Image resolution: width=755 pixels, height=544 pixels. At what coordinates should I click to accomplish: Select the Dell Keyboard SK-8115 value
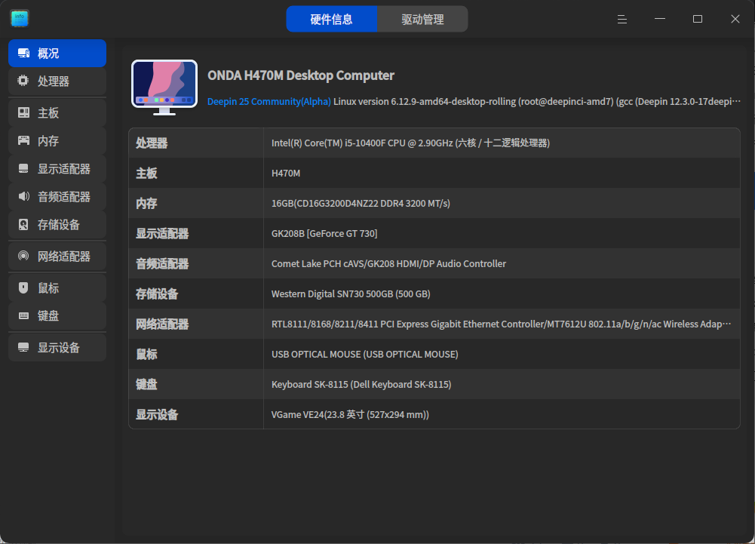tap(361, 385)
